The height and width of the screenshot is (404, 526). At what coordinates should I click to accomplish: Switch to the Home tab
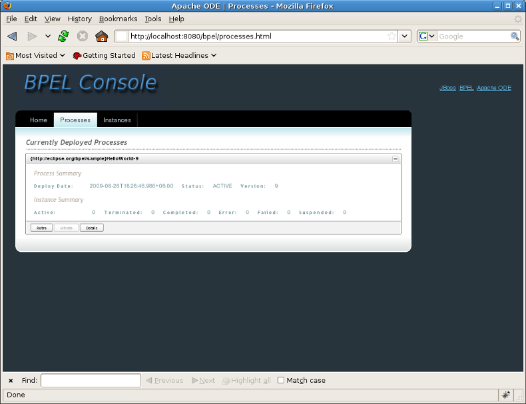pos(38,120)
